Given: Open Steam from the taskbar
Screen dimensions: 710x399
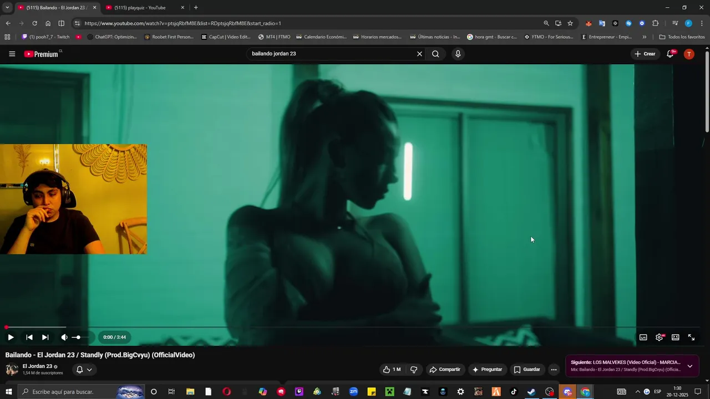Looking at the screenshot, I should coord(531,392).
